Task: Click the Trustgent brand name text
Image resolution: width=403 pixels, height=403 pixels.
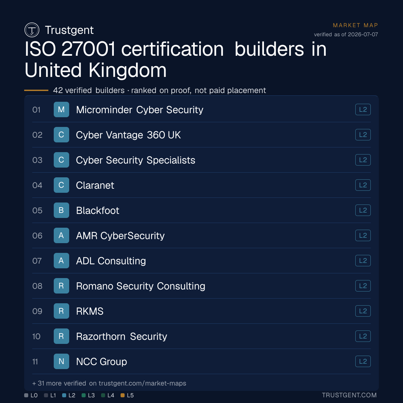Action: point(69,30)
